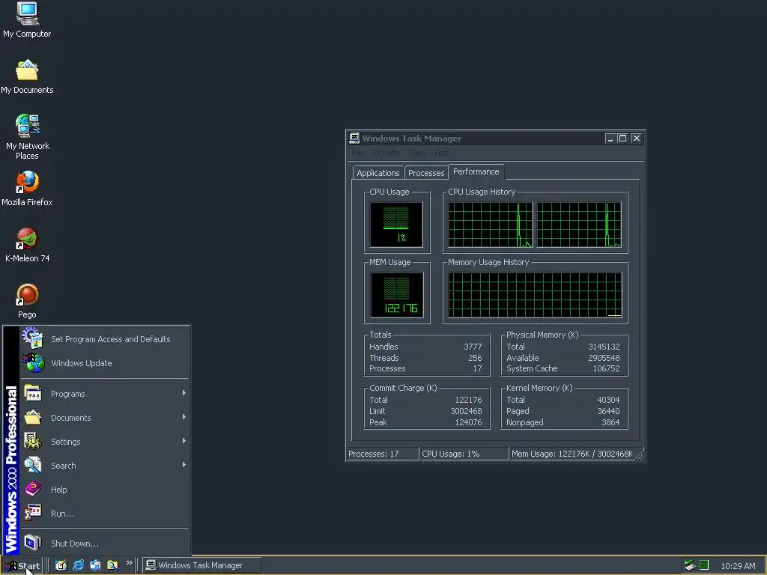The height and width of the screenshot is (575, 767).
Task: Click the Windows Task Manager taskbar button
Action: coord(201,565)
